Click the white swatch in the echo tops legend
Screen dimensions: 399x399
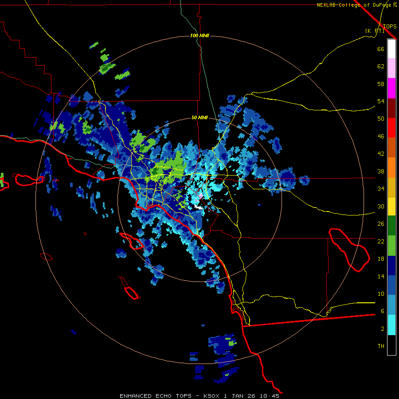coord(391,49)
